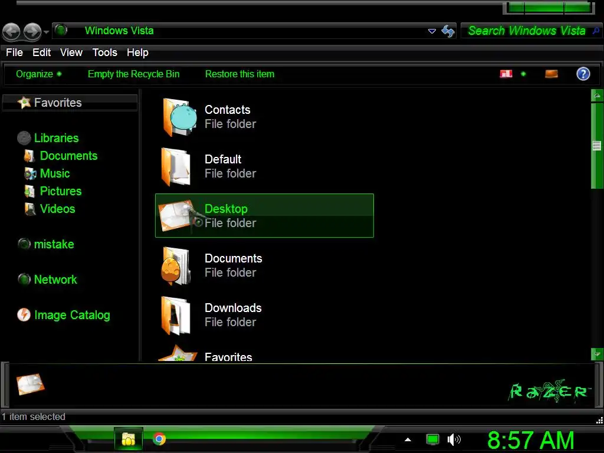Click the scroll up arrow of file list

tap(597, 95)
